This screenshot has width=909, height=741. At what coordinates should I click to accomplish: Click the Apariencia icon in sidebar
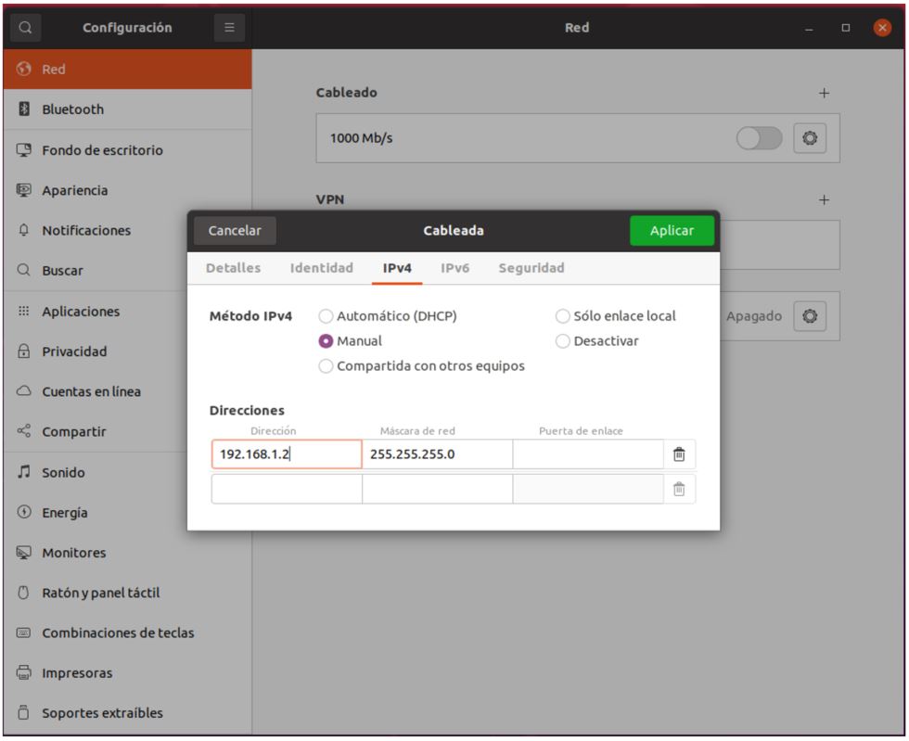coord(24,190)
